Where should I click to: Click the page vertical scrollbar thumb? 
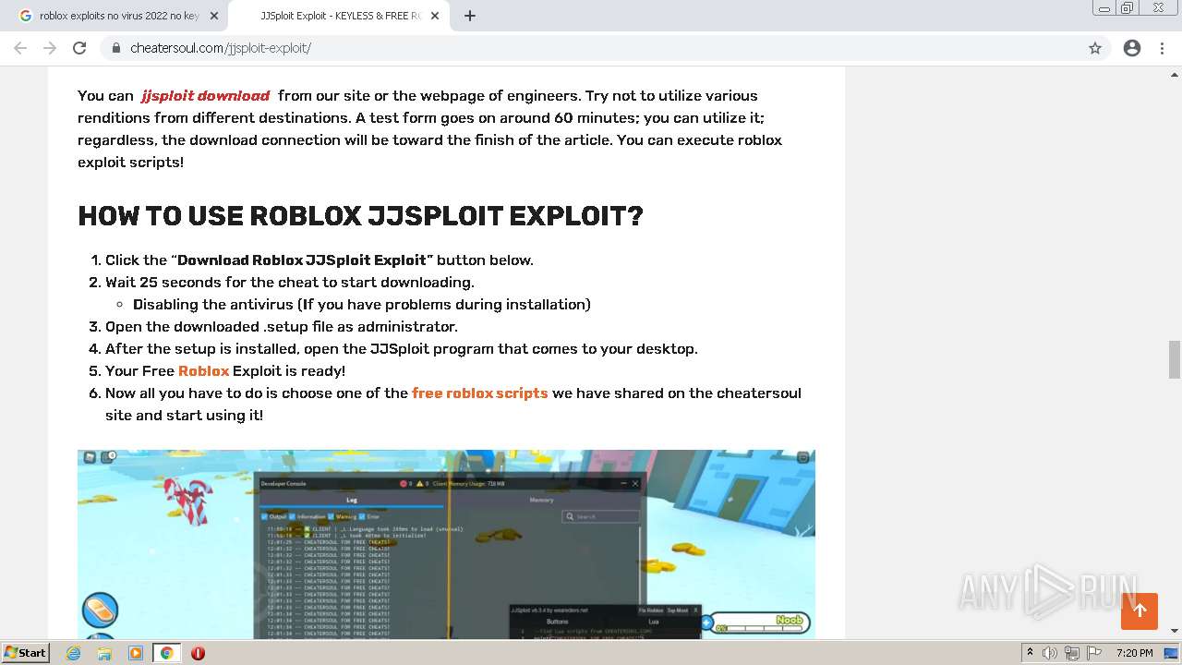[x=1175, y=359]
